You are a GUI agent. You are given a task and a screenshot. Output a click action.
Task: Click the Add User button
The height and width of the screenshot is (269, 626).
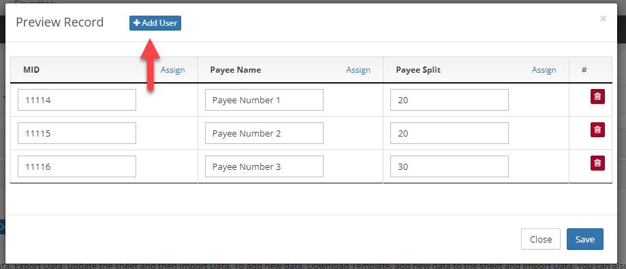point(155,23)
